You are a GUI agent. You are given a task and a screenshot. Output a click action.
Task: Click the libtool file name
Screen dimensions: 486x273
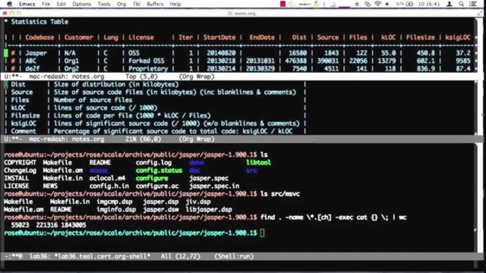coord(259,162)
